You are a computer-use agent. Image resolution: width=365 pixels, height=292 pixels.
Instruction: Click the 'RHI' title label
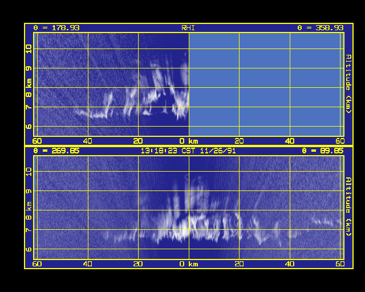pyautogui.click(x=188, y=28)
